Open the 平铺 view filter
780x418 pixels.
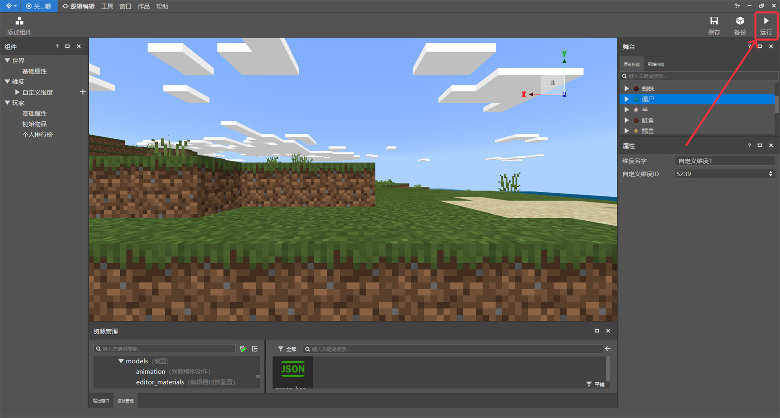596,384
